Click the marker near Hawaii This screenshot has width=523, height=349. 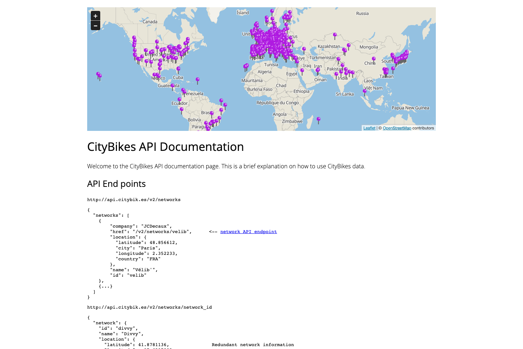click(x=98, y=75)
